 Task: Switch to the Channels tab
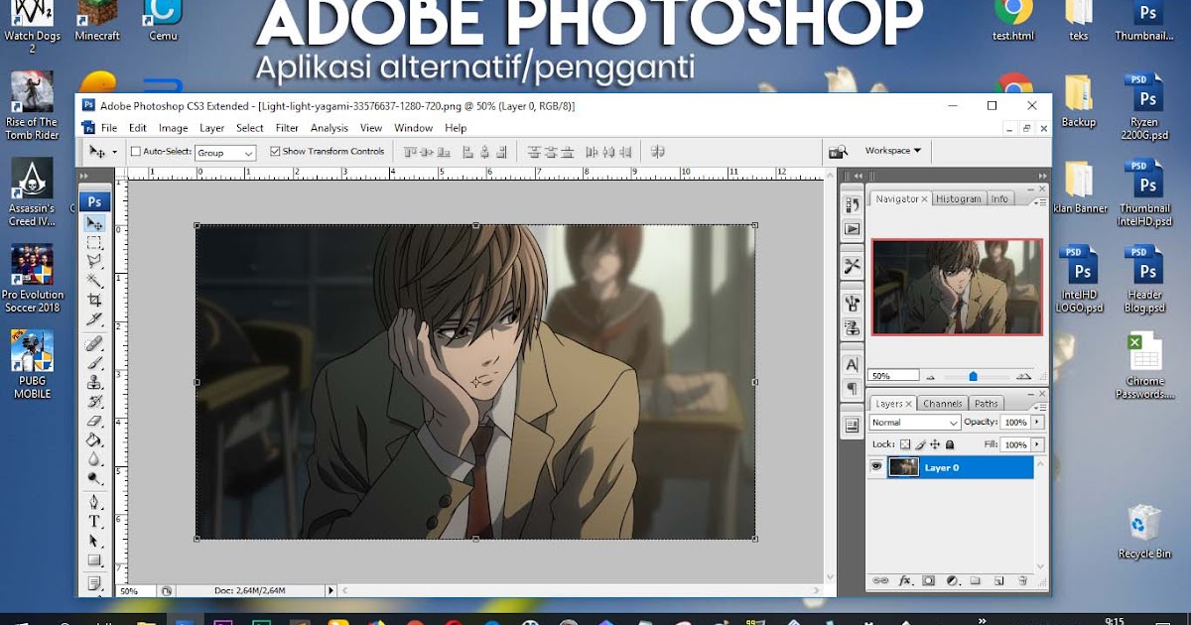point(942,404)
